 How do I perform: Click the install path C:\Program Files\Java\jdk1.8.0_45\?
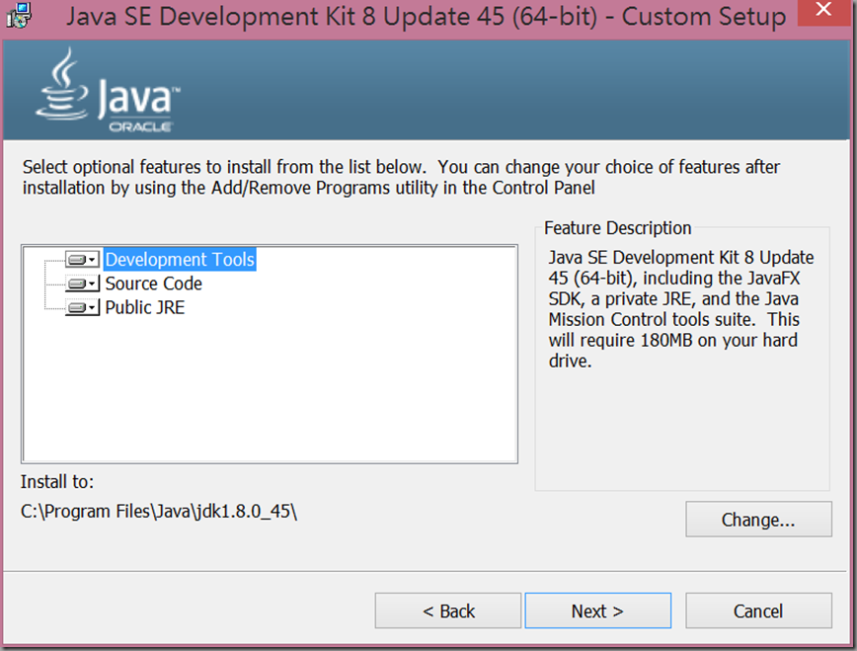159,514
